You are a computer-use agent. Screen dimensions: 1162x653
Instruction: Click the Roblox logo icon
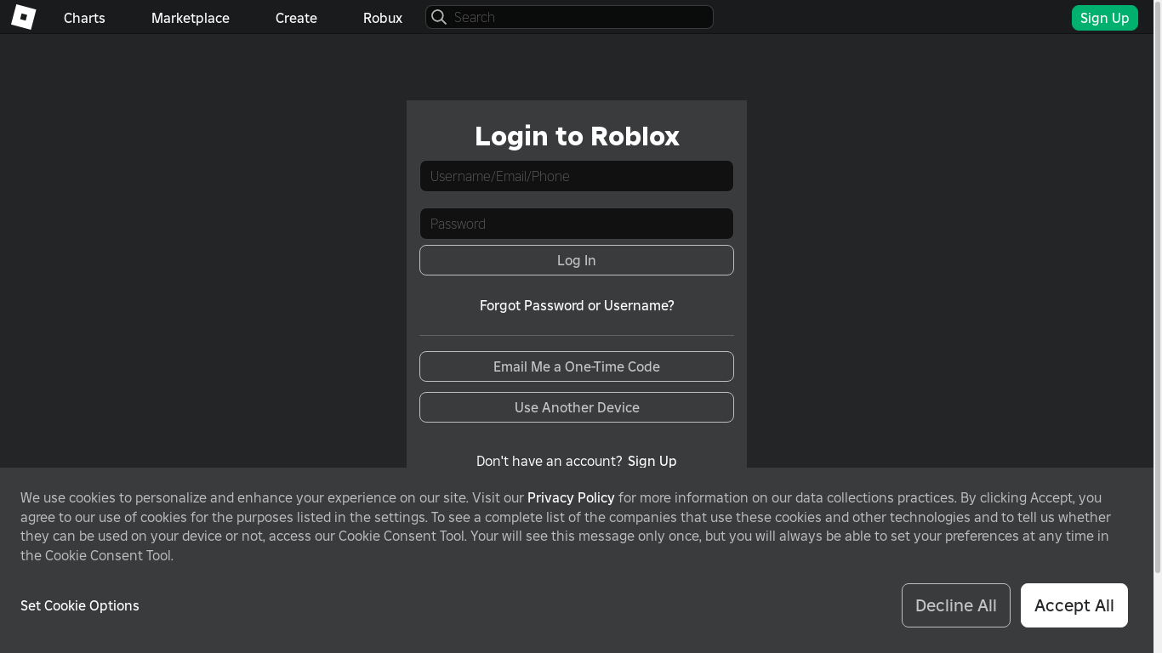point(24,17)
